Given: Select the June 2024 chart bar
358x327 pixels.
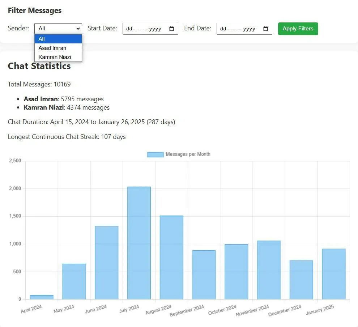Looking at the screenshot, I should (107, 263).
